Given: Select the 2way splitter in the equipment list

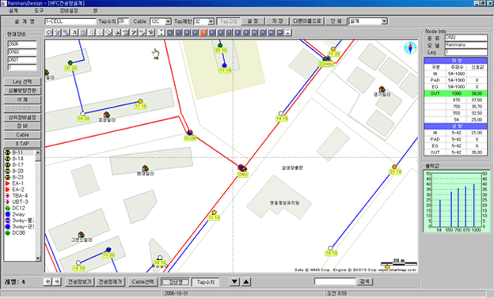Looking at the screenshot, I should [x=18, y=214].
